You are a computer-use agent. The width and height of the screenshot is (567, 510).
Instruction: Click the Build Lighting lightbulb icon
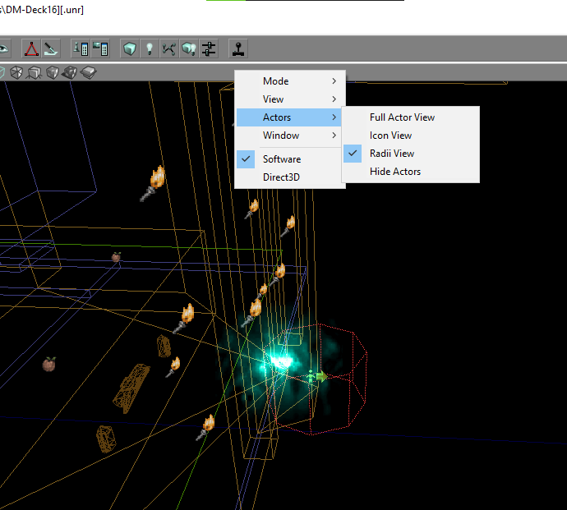click(150, 48)
